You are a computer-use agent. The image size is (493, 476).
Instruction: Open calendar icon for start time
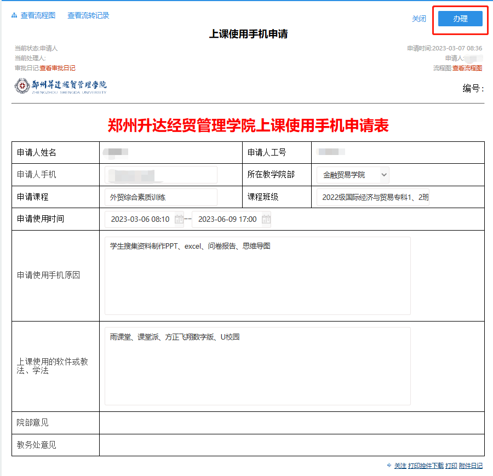coord(179,219)
